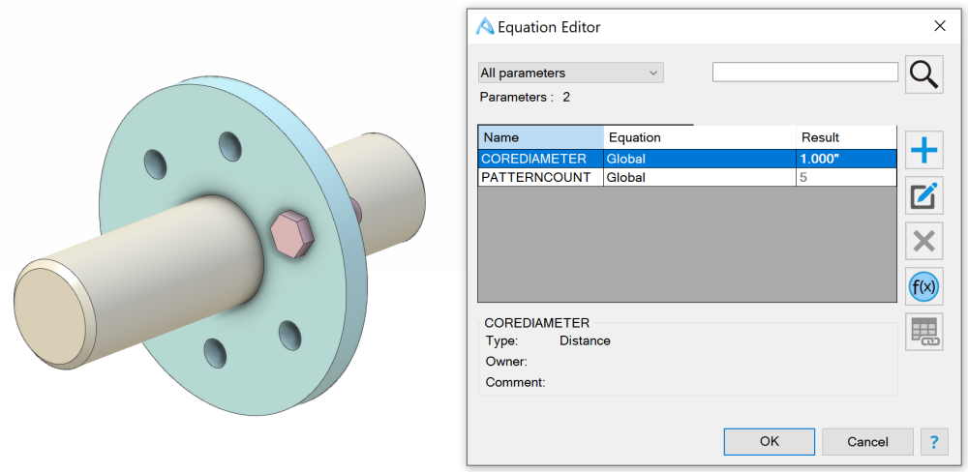Click the Result column header

(846, 137)
